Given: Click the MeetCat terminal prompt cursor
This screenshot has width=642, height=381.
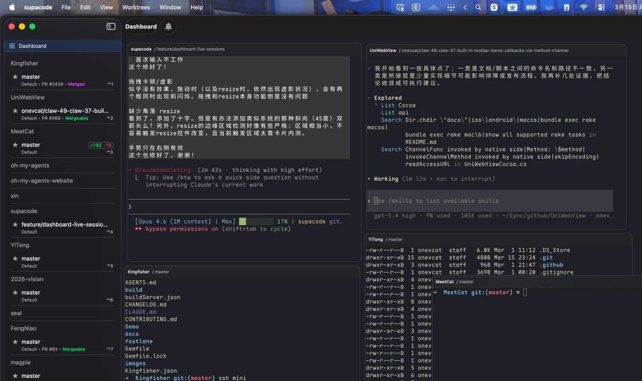Looking at the screenshot, I should pos(525,292).
